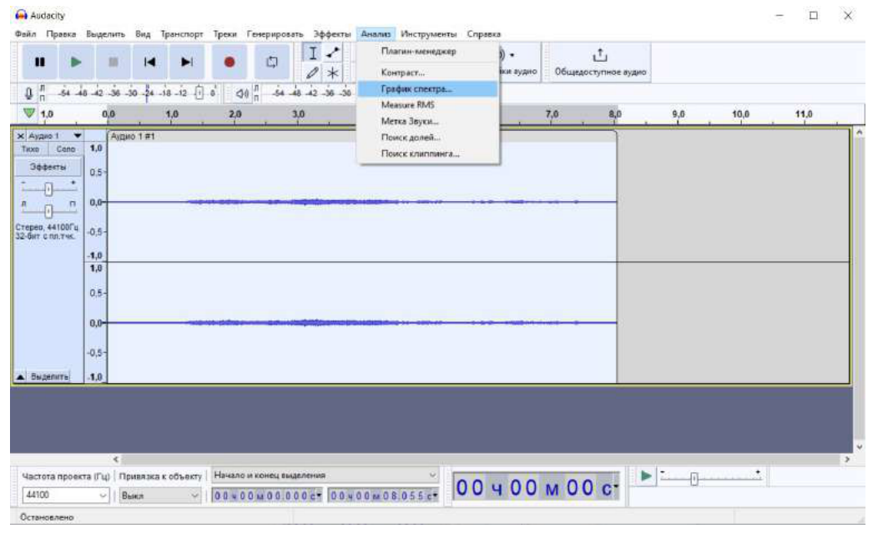Click Play-at-speed green button
This screenshot has height=534, width=873.
click(x=646, y=476)
